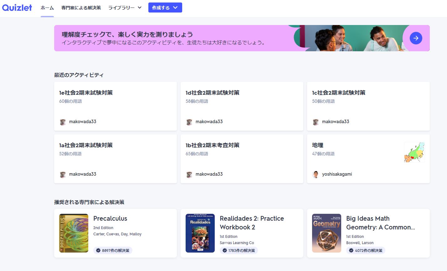The height and width of the screenshot is (271, 447).
Task: Click the banner's round arrow button
Action: click(416, 38)
